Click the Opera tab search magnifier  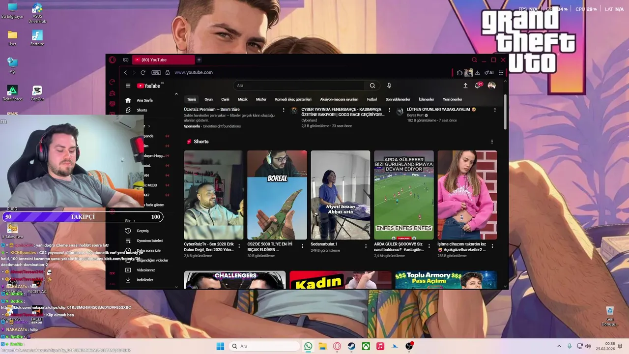pos(474,60)
